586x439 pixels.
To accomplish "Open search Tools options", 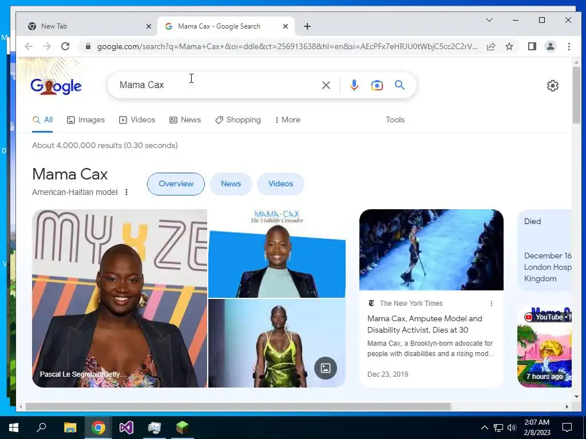I will click(395, 120).
